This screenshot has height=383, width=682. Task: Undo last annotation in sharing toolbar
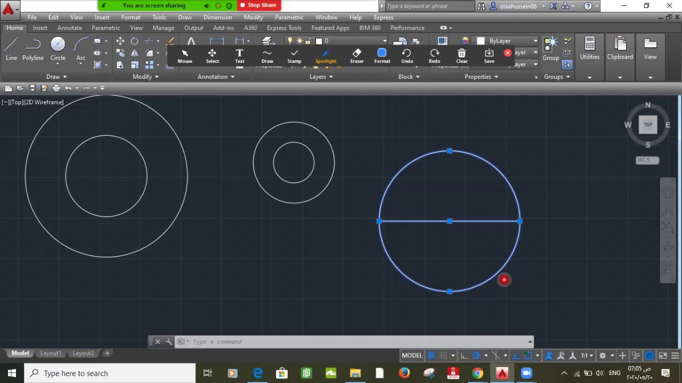[x=407, y=56]
